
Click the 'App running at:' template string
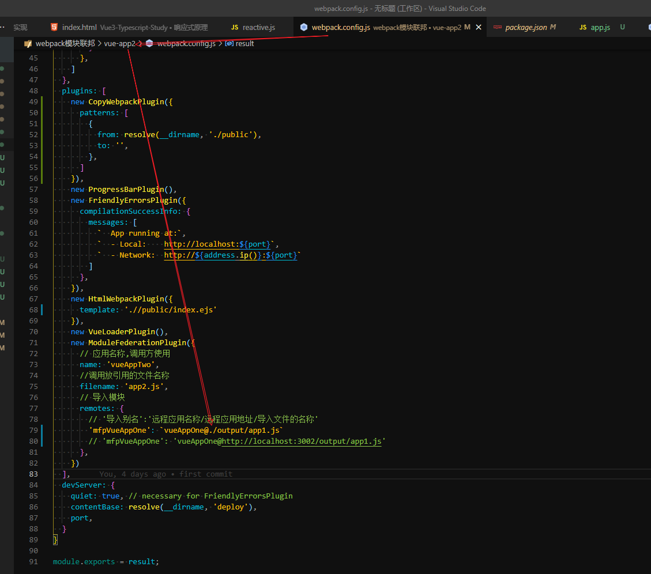pyautogui.click(x=139, y=233)
